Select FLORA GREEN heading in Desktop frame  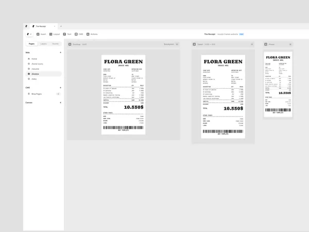pyautogui.click(x=124, y=62)
